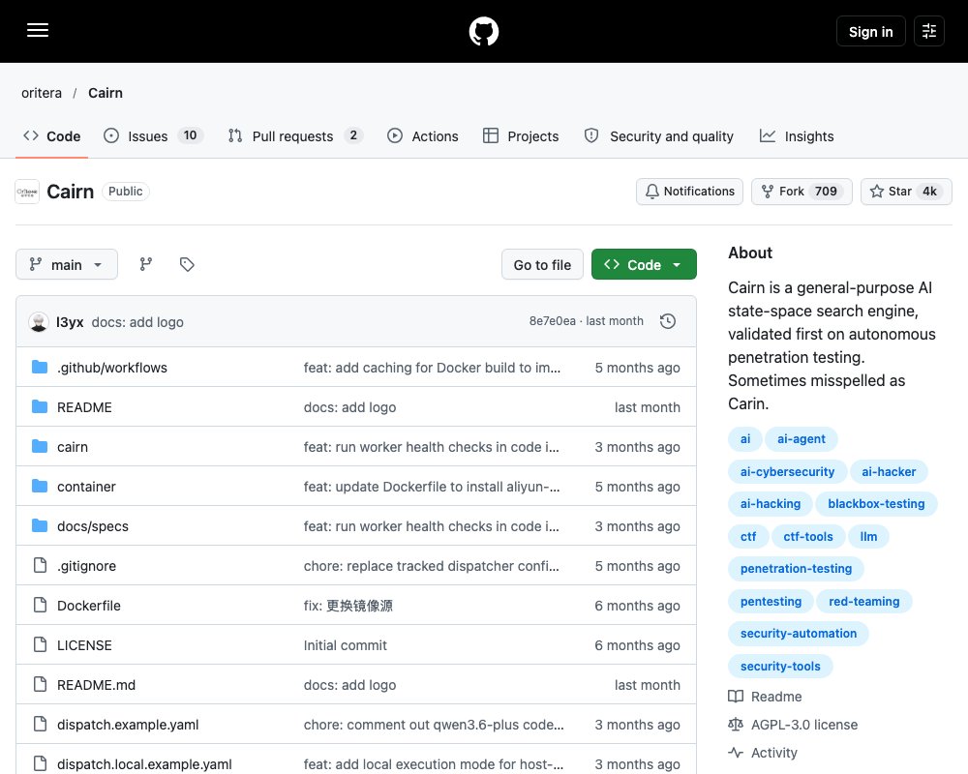Star the Cairn repository
The width and height of the screenshot is (968, 774).
pos(906,192)
